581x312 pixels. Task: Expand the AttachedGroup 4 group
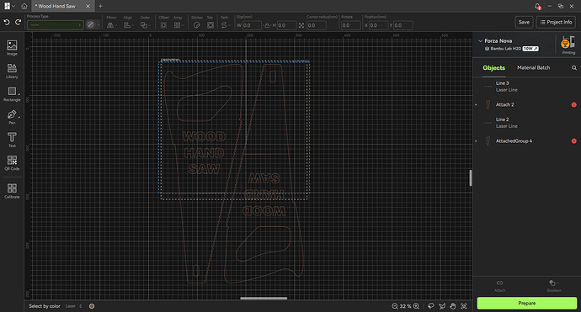[x=476, y=141]
